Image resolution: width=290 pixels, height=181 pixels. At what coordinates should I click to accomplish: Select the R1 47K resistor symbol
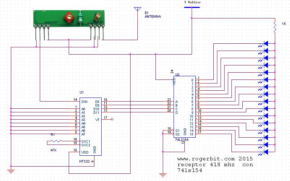click(56, 141)
